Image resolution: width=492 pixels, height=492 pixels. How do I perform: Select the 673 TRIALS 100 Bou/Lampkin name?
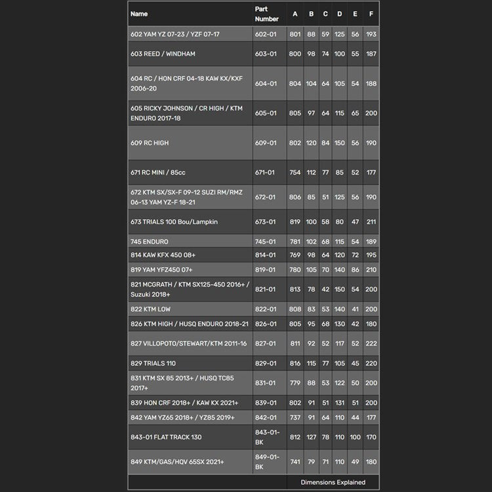click(174, 222)
